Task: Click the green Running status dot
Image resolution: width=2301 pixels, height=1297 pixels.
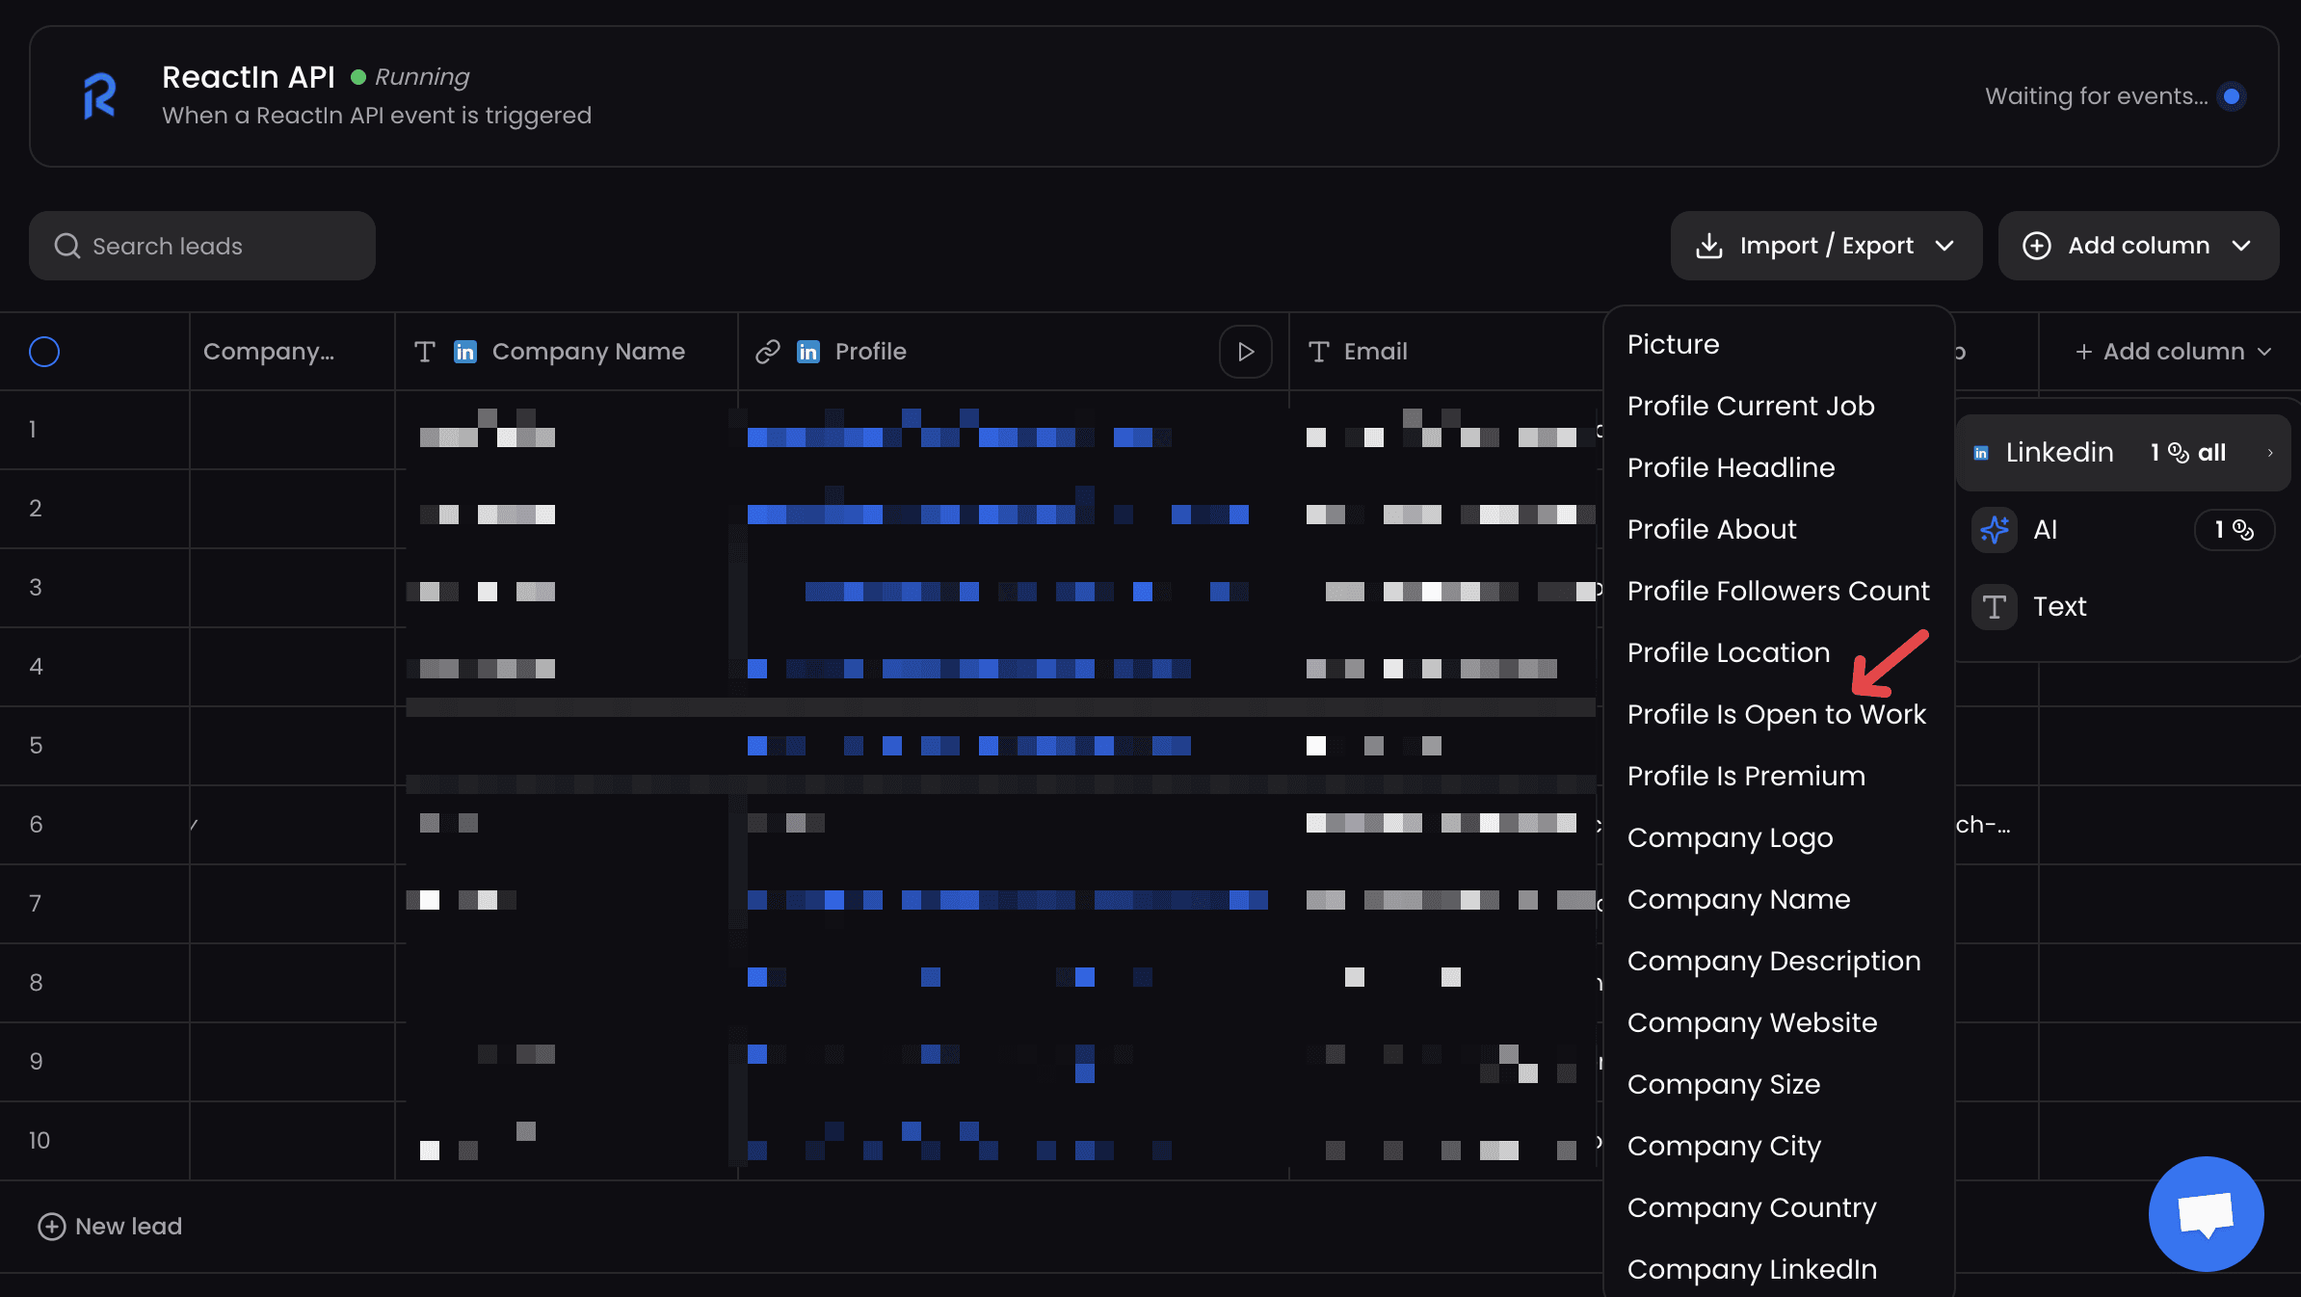Action: tap(358, 77)
